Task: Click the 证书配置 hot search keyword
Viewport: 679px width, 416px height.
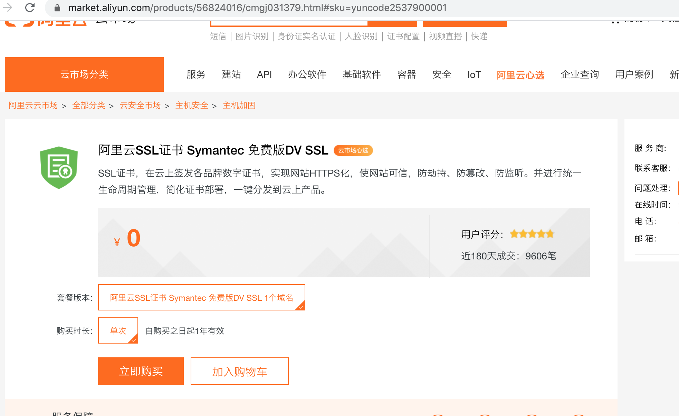Action: pos(403,36)
